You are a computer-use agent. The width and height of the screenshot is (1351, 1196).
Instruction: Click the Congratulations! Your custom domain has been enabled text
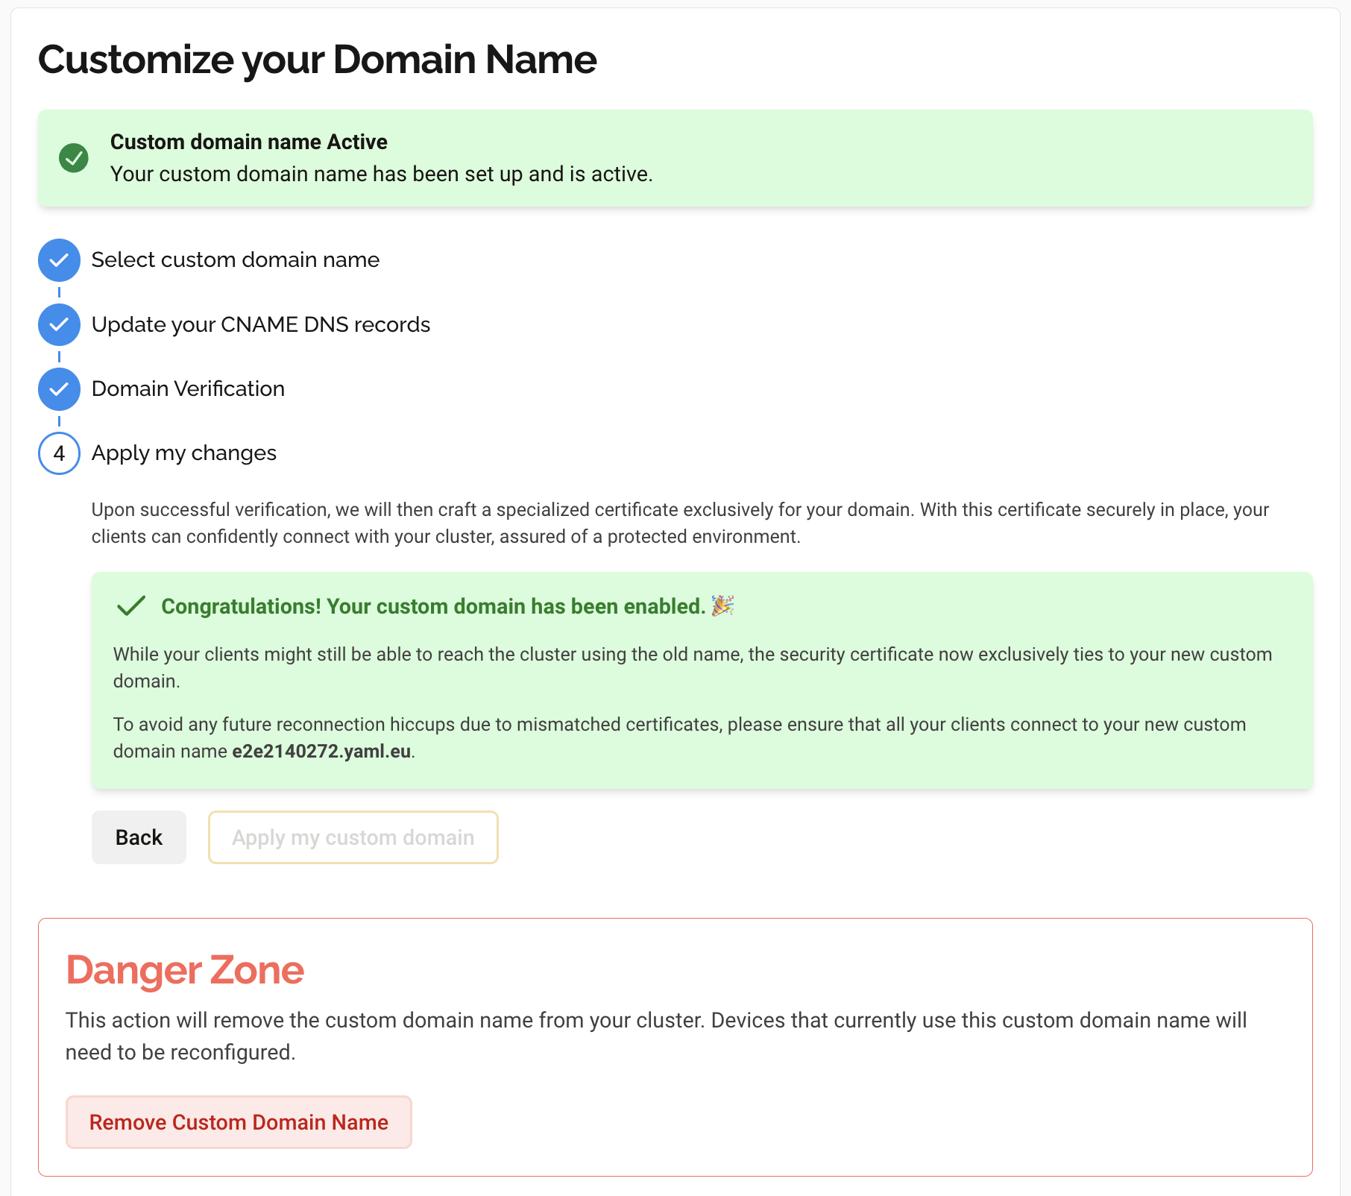pos(433,606)
